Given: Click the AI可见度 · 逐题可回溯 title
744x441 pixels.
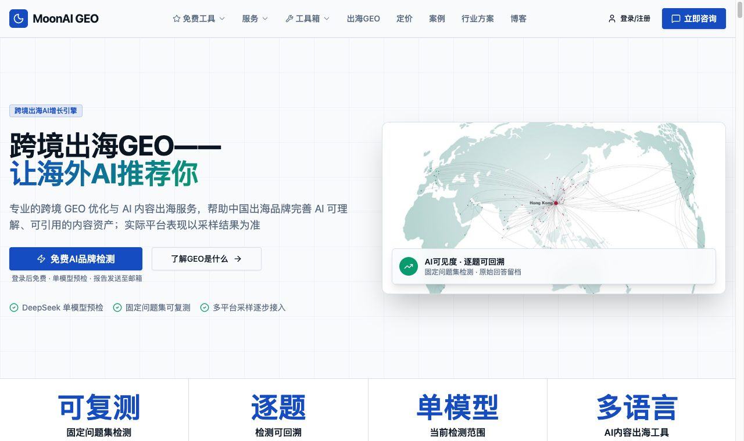Looking at the screenshot, I should [x=464, y=262].
